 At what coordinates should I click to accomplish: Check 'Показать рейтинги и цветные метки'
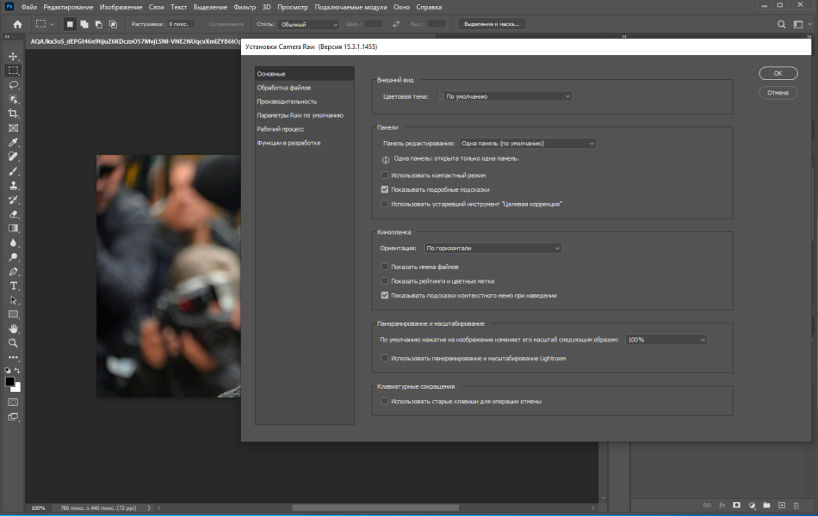[385, 281]
